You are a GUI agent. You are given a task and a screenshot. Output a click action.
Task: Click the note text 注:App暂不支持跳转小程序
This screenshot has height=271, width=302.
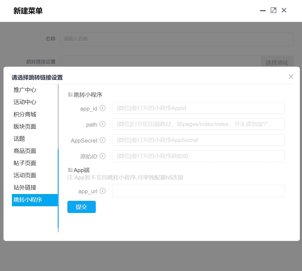pos(125,178)
